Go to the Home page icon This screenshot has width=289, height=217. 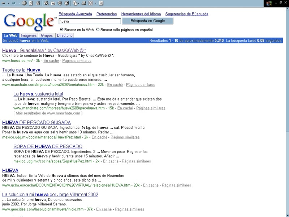38,3
